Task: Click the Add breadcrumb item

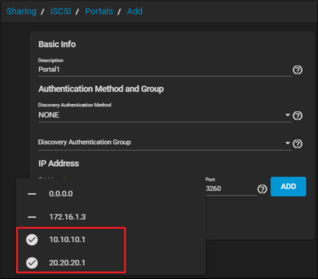Action: pyautogui.click(x=135, y=11)
